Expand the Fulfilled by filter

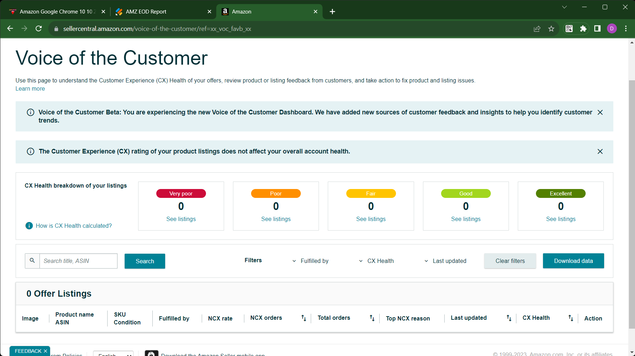point(311,261)
